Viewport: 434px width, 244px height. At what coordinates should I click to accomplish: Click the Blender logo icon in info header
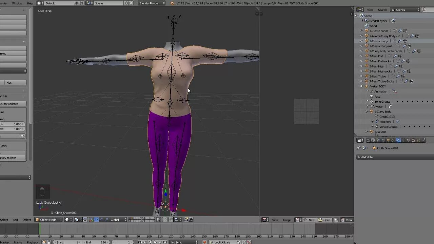click(x=172, y=3)
